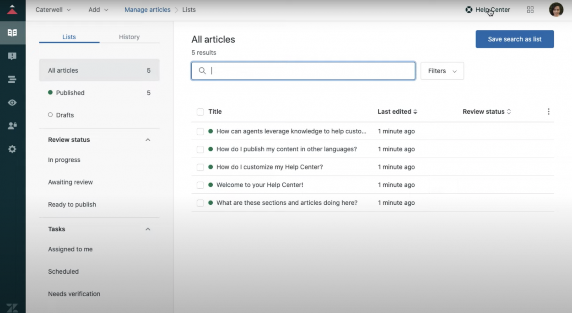The height and width of the screenshot is (313, 572).
Task: Open the Filters dropdown
Action: tap(442, 71)
